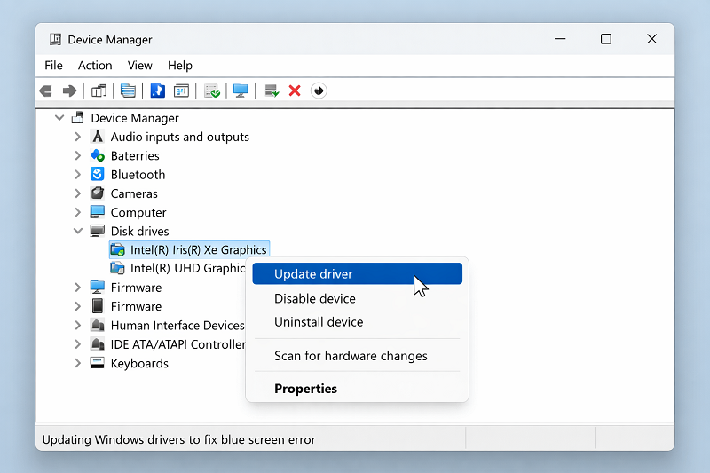The image size is (710, 473).
Task: Expand the Keyboards category
Action: 78,363
